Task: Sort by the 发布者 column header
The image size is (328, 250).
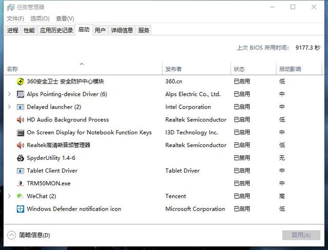Action: coord(196,69)
